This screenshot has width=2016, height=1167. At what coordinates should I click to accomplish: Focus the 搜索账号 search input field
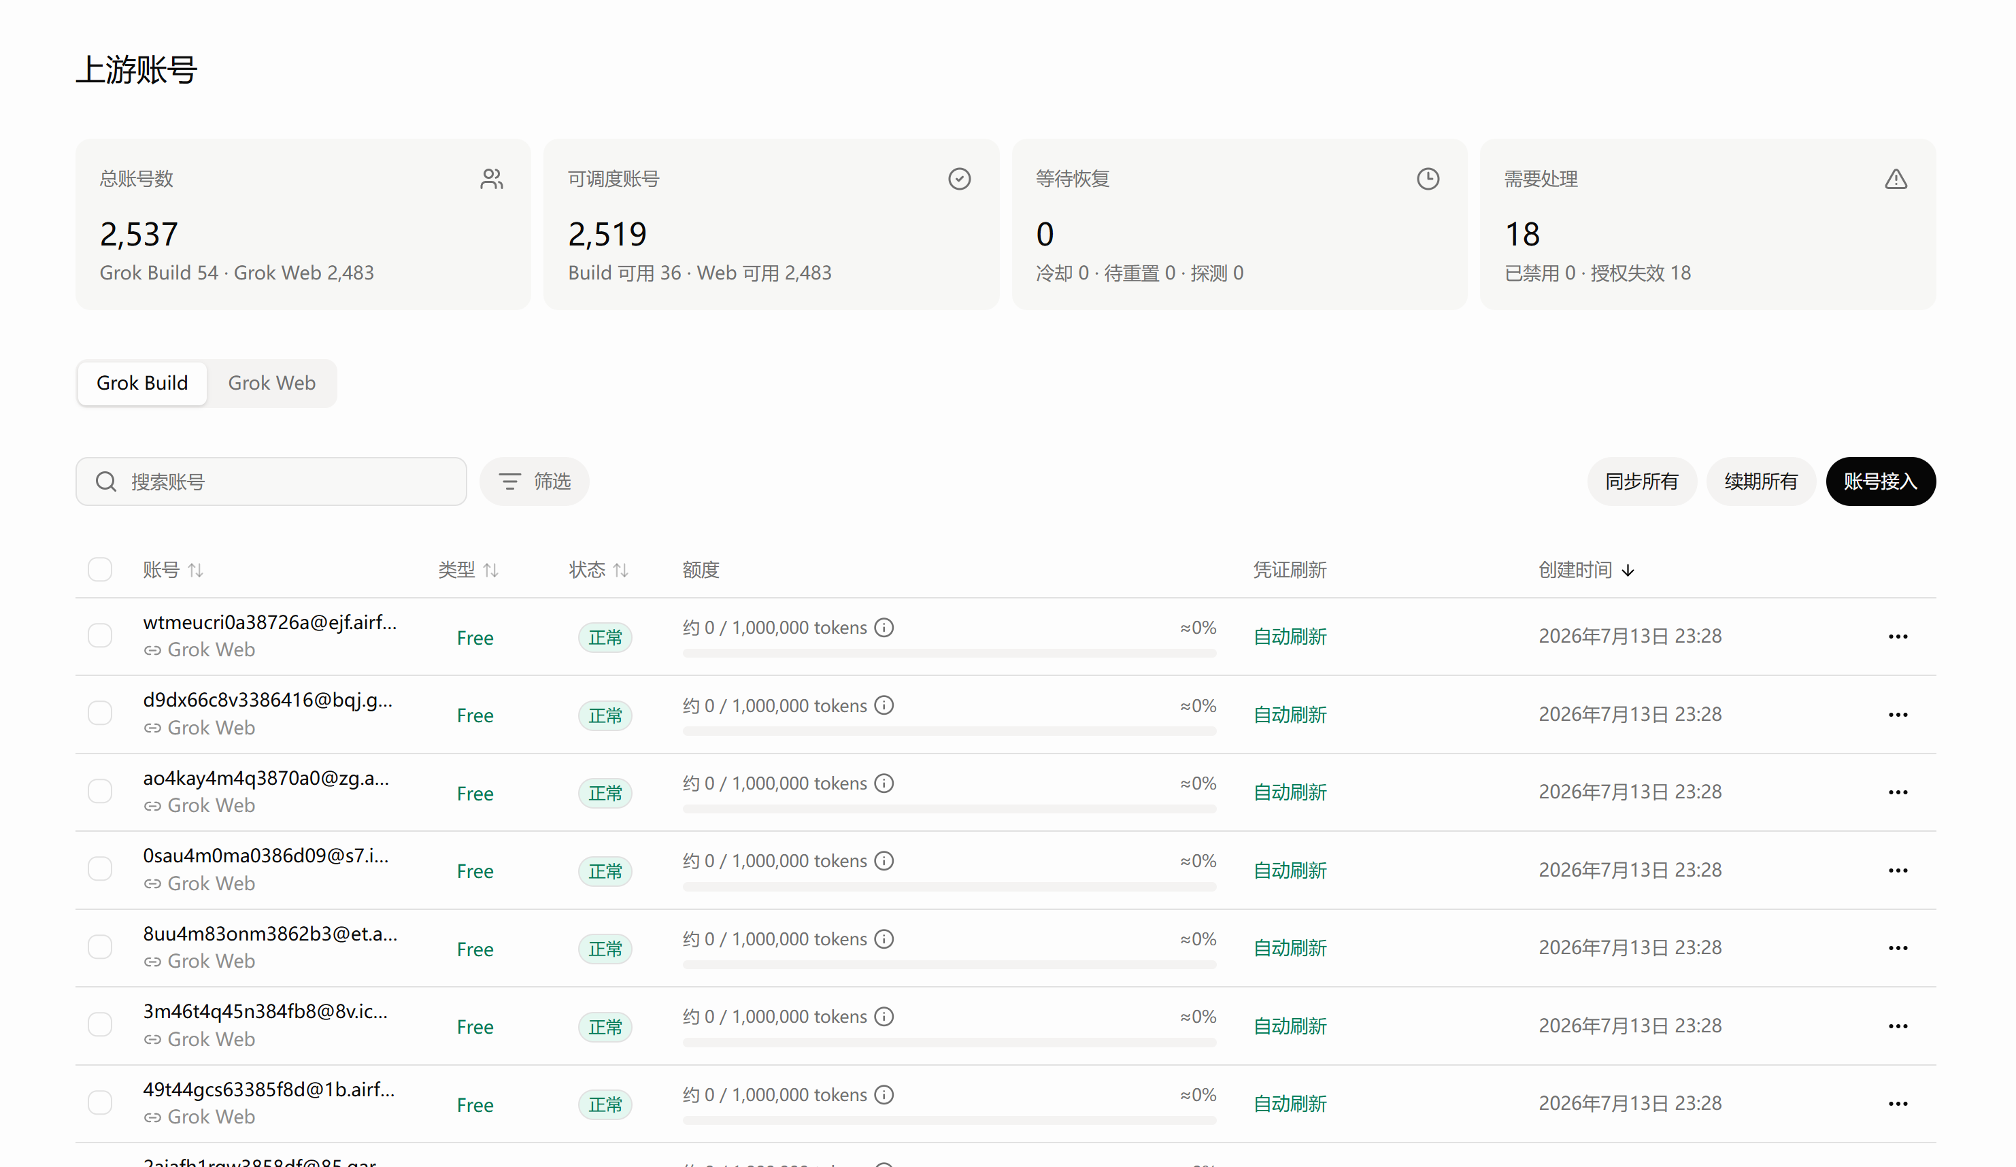(x=271, y=481)
